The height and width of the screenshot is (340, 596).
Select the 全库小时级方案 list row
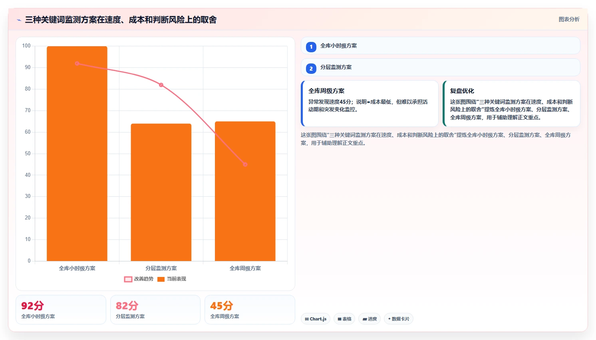(440, 45)
